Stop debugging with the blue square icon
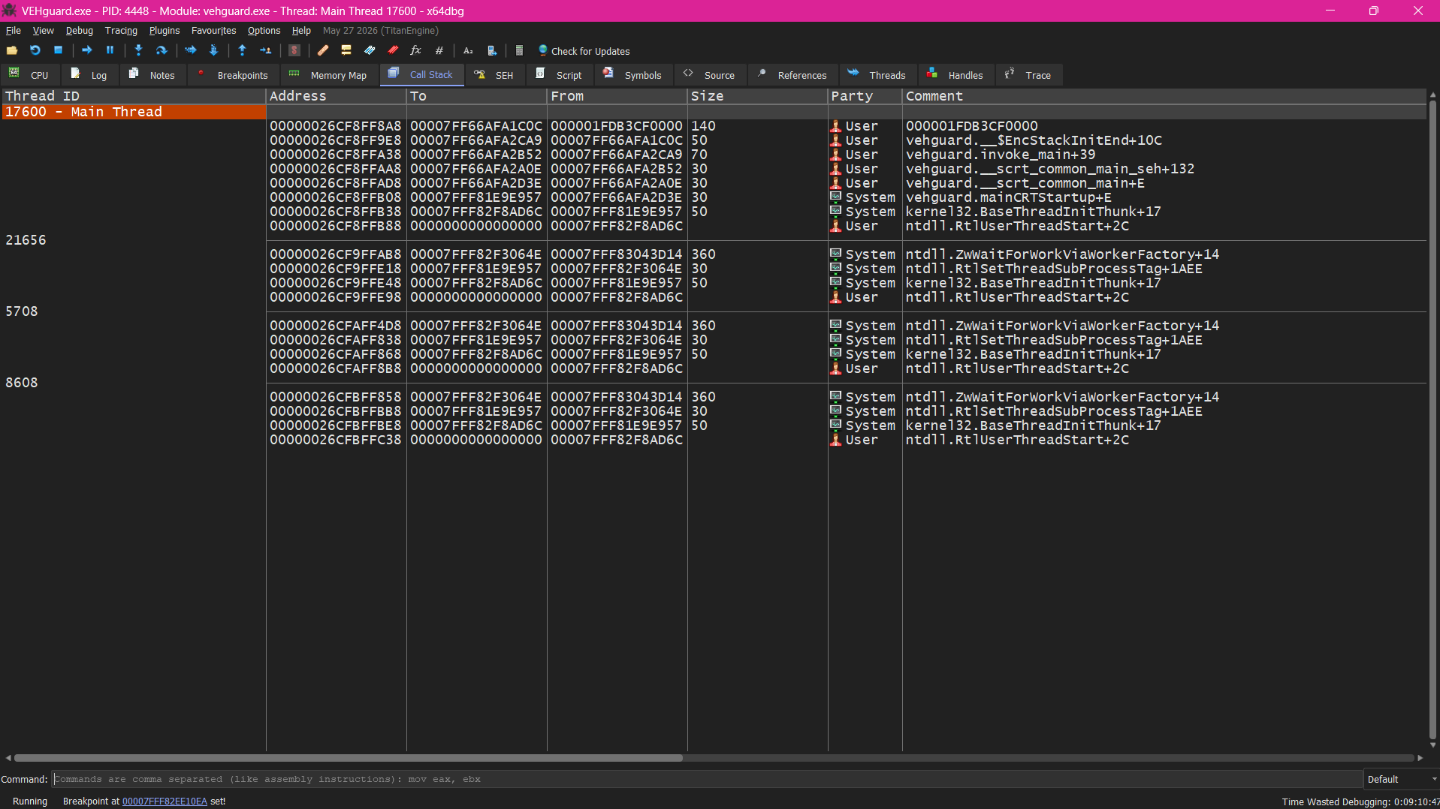The width and height of the screenshot is (1440, 809). (x=58, y=50)
